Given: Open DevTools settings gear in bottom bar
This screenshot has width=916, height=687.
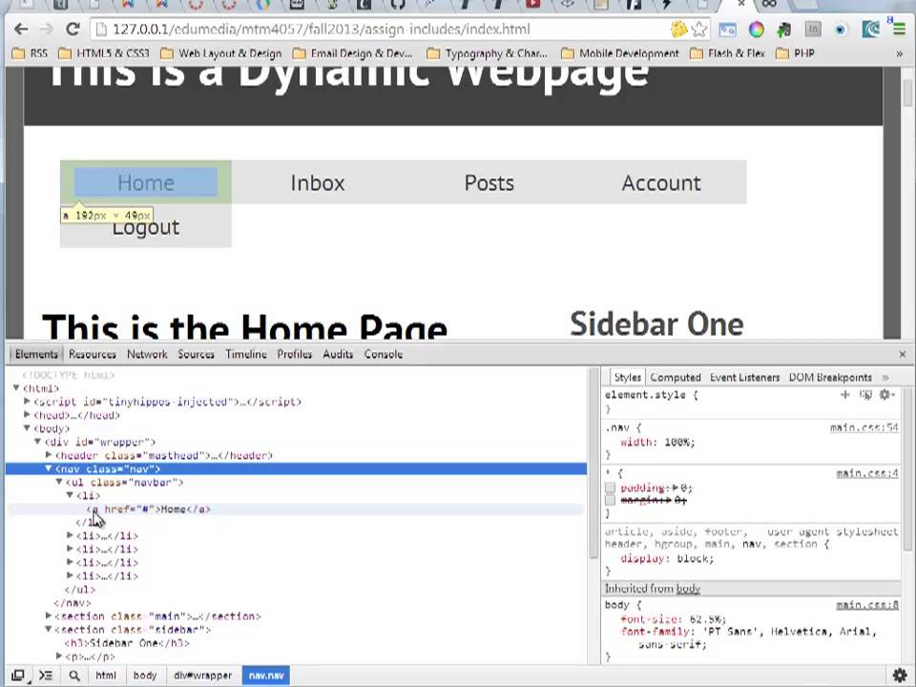Looking at the screenshot, I should click(x=900, y=676).
